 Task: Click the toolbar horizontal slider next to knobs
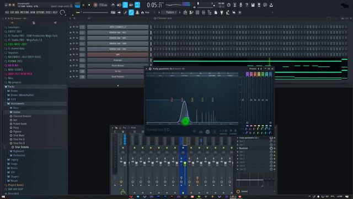click(94, 12)
